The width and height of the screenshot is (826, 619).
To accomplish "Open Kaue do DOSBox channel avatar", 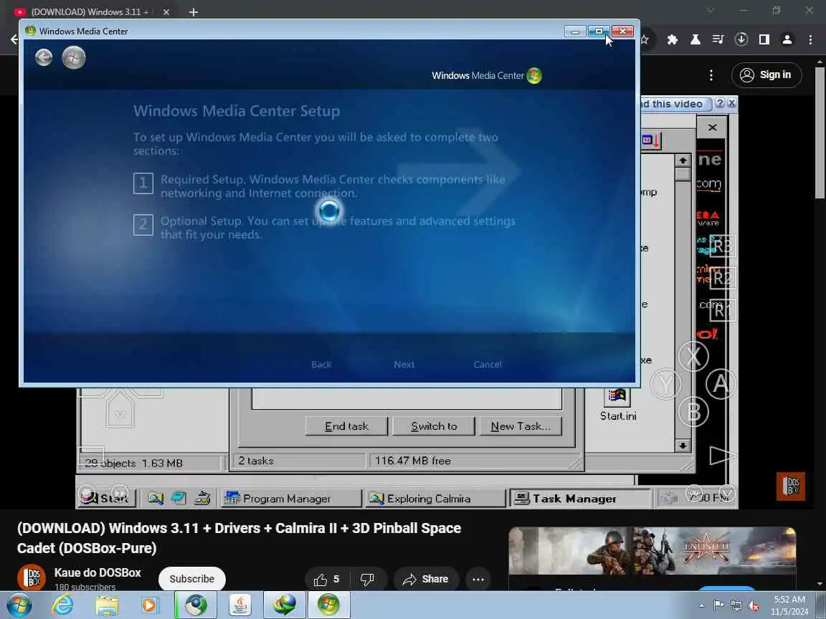I will [x=31, y=577].
